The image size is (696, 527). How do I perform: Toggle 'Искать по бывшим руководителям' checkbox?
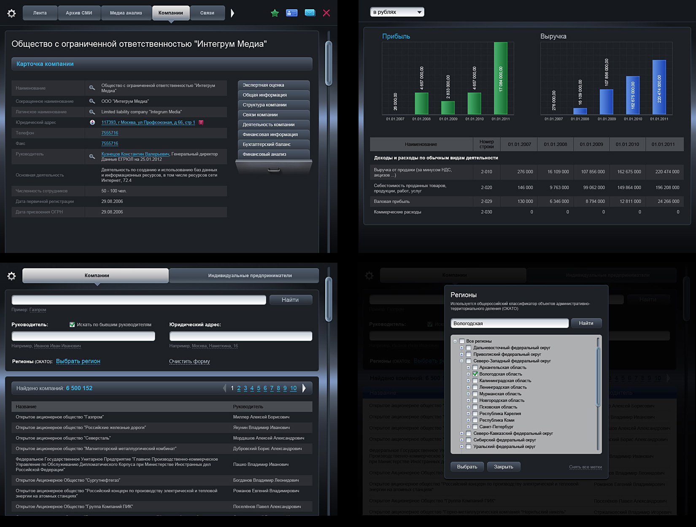click(72, 325)
